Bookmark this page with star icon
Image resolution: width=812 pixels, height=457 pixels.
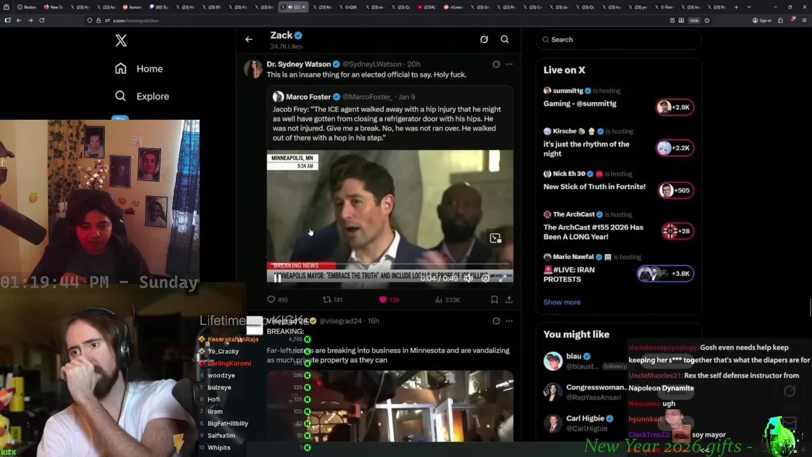click(707, 20)
